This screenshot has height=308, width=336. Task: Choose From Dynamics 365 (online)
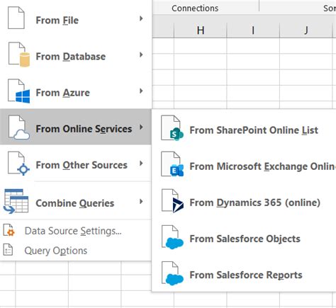(x=245, y=200)
